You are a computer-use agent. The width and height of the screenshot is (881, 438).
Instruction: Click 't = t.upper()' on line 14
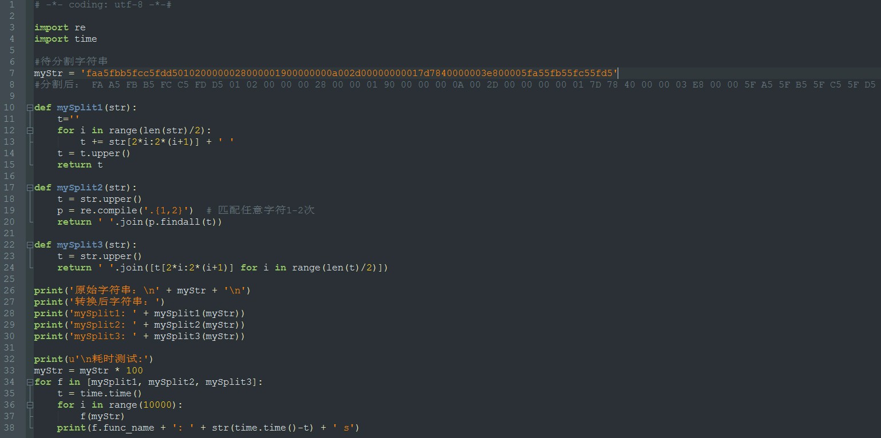click(94, 153)
